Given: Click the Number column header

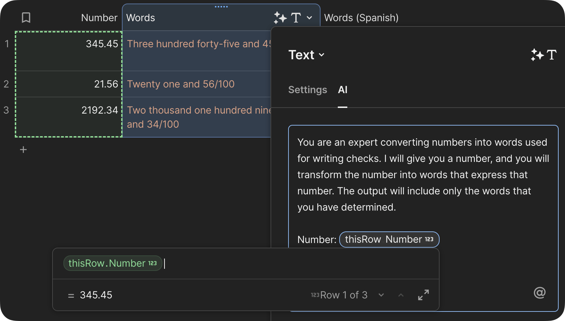Looking at the screenshot, I should pyautogui.click(x=99, y=18).
